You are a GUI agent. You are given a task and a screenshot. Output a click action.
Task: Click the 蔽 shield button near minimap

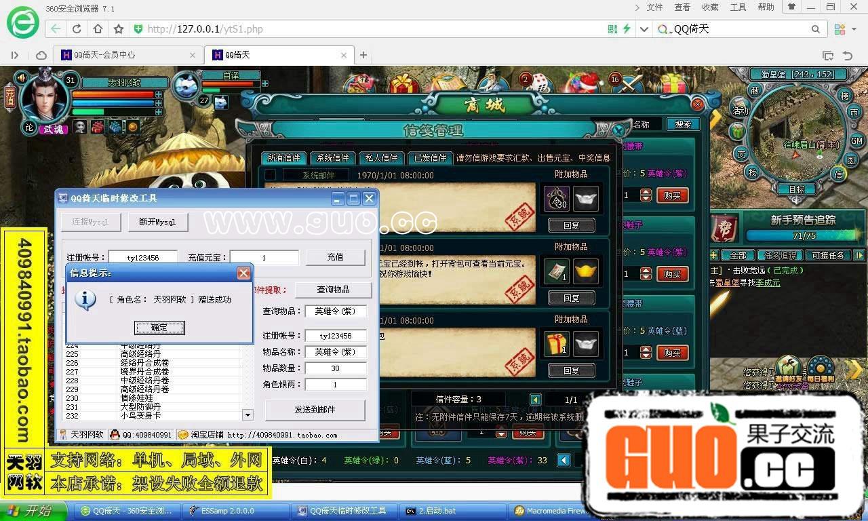(x=755, y=90)
